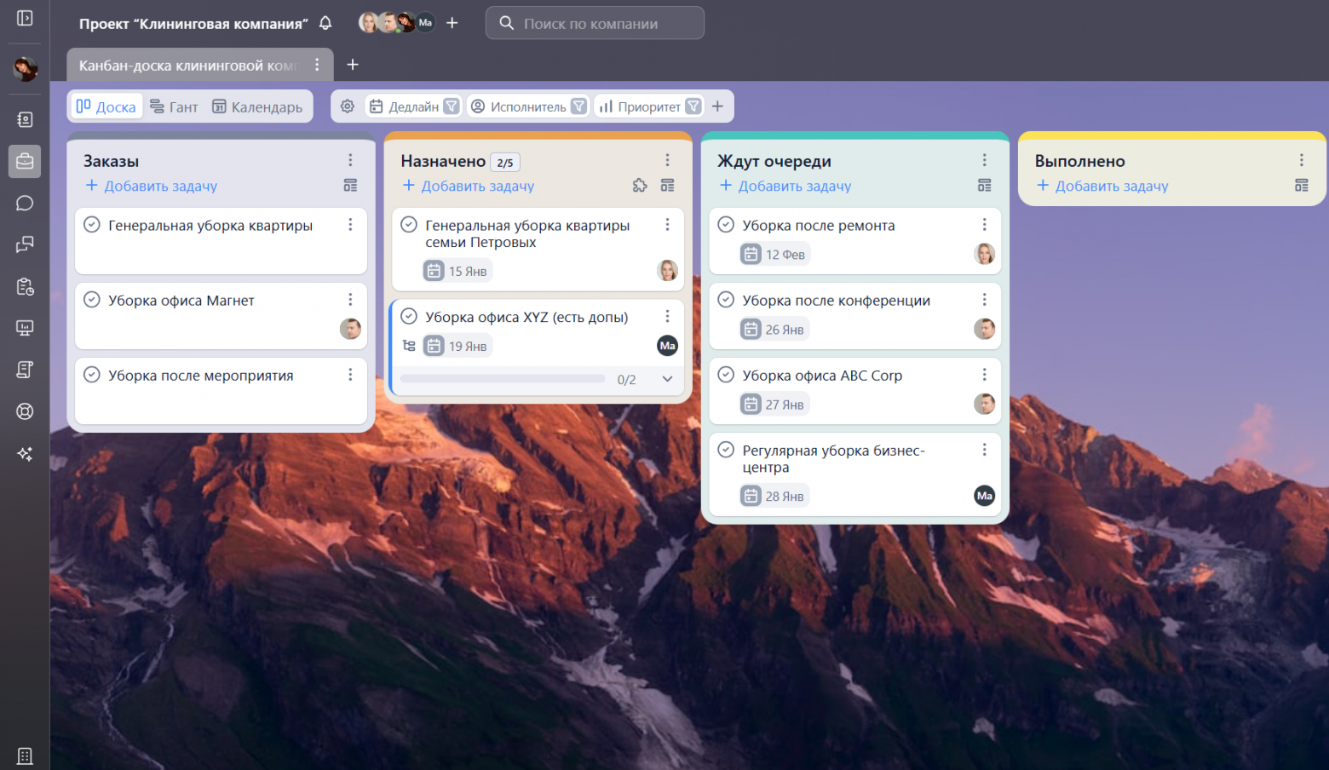Click the 'Поиск по компании' search field

[x=595, y=23]
